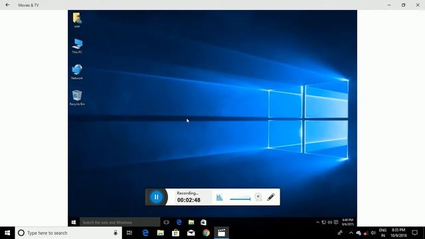Click 'Search the web and Windows' box in video

coord(120,222)
